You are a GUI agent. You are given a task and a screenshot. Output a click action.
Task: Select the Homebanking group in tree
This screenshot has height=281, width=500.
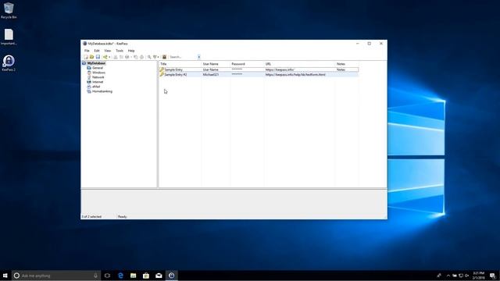tap(102, 91)
